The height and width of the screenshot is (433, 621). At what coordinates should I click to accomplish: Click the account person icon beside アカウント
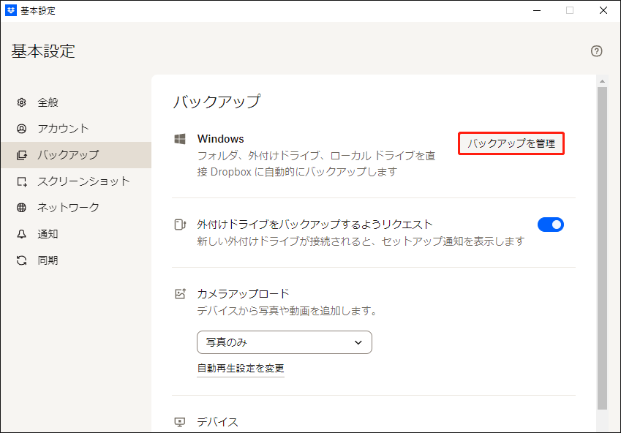[x=21, y=129]
